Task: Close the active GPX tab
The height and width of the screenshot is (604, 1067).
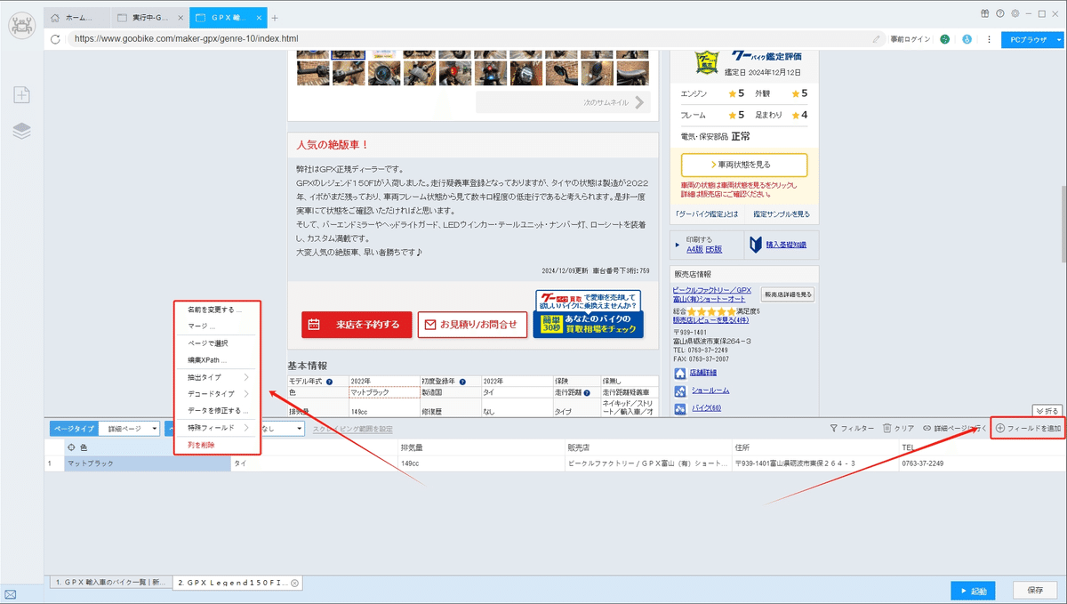Action: tap(261, 18)
